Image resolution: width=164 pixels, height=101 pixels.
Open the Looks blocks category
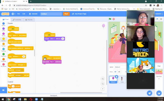tap(3, 29)
